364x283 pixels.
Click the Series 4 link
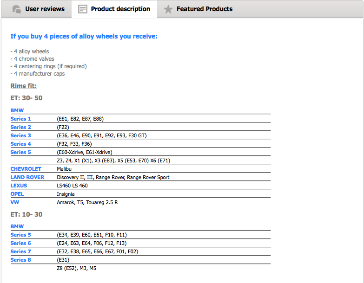[20, 144]
